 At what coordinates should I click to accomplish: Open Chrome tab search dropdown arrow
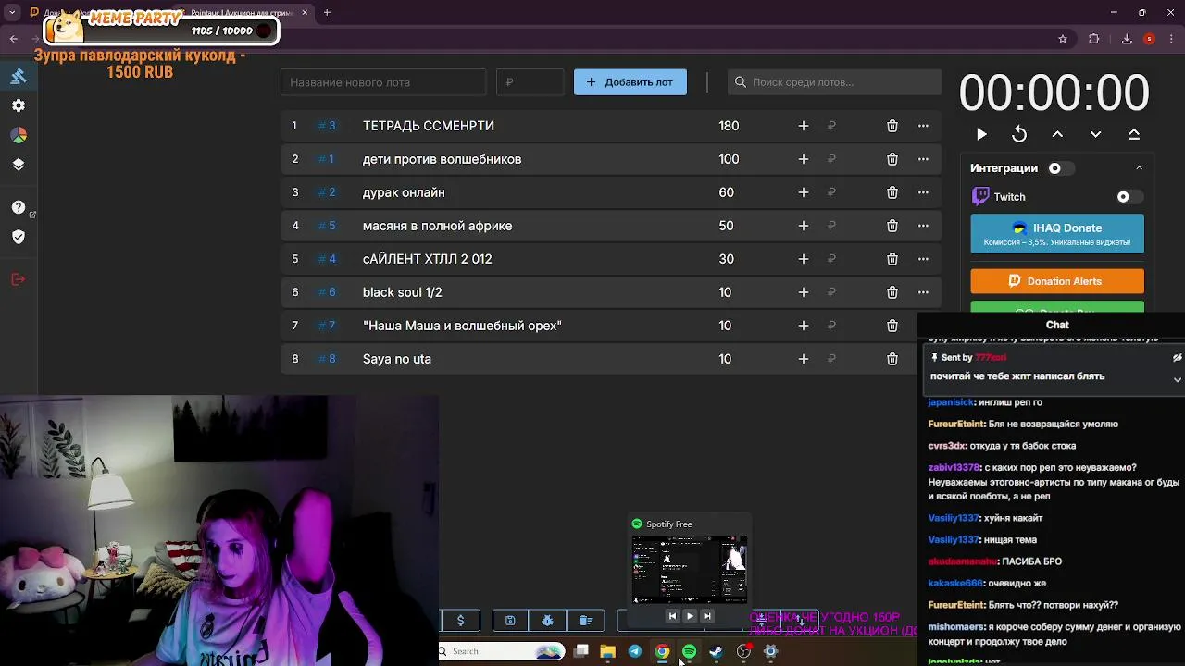[12, 13]
